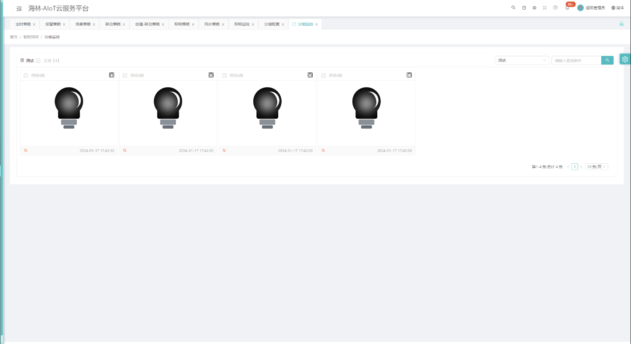Collapse the sidebar with the hamburger icon
Image resolution: width=631 pixels, height=344 pixels.
pyautogui.click(x=19, y=9)
